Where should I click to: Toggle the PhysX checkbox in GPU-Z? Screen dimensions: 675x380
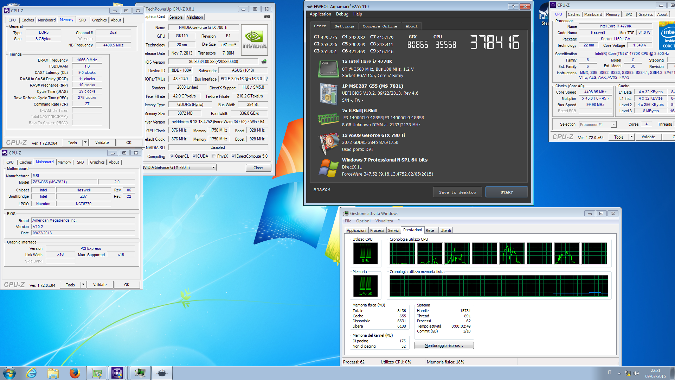214,156
